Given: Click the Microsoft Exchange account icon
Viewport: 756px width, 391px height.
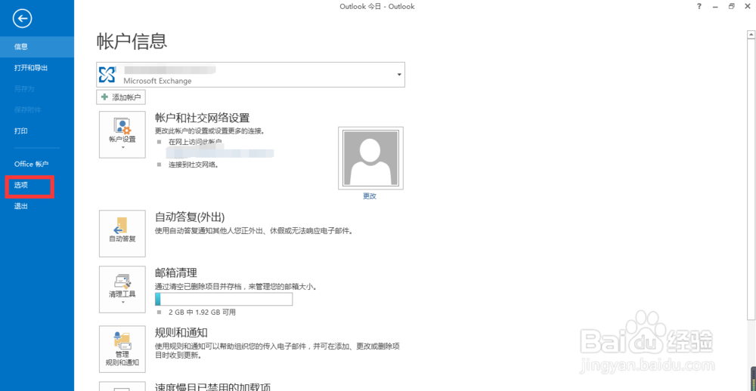Looking at the screenshot, I should (x=107, y=75).
